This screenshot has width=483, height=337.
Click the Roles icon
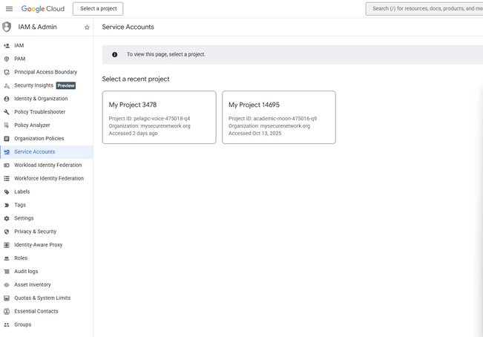click(x=7, y=258)
